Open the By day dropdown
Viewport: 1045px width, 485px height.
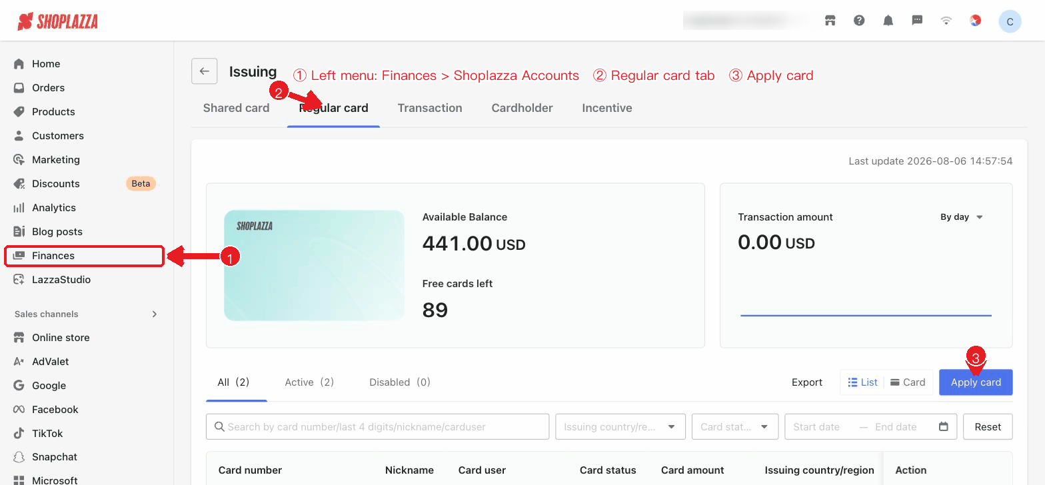click(962, 217)
